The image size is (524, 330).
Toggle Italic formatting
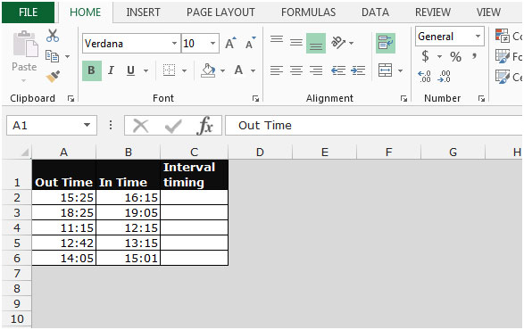click(111, 70)
